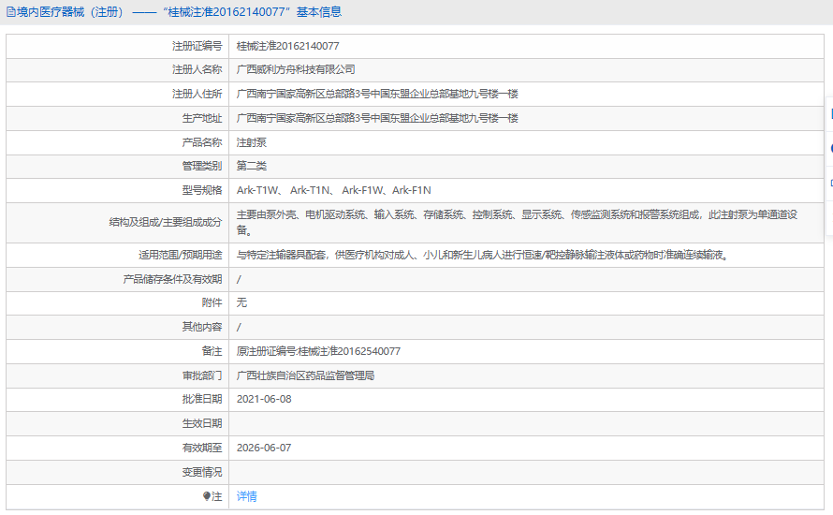Click the 管理类别 label
833x515 pixels.
(202, 166)
